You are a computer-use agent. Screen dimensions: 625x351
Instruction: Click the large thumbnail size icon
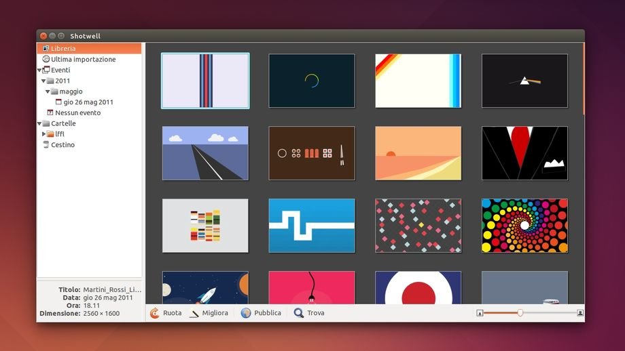click(580, 313)
